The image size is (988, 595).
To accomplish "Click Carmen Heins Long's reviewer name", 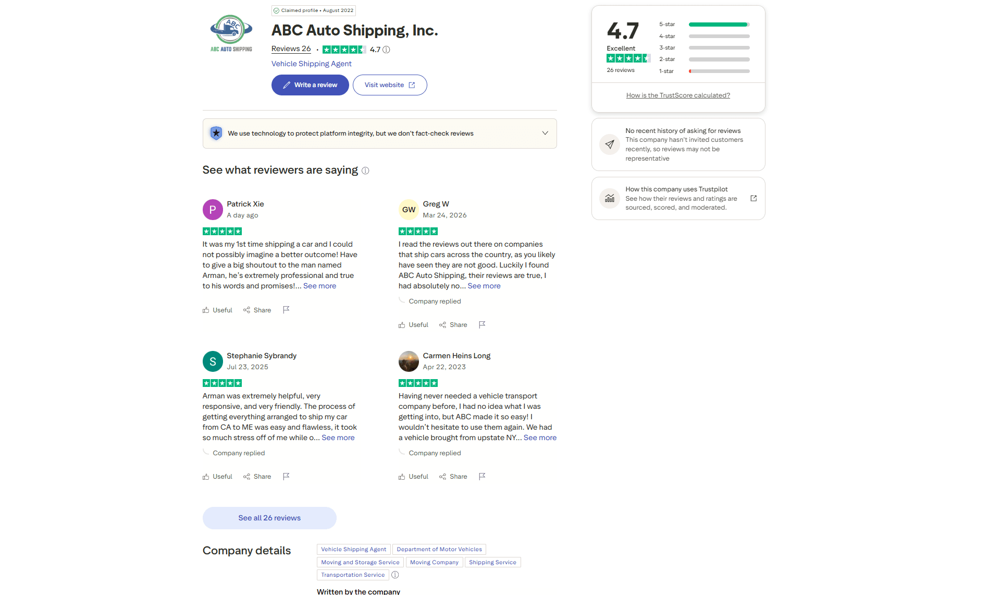I will point(456,356).
